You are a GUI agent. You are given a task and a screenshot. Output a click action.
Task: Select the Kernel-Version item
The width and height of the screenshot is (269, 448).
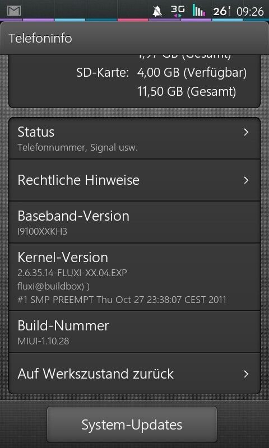(134, 277)
